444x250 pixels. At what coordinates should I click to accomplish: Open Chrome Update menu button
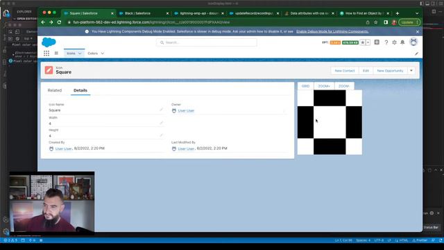click(409, 22)
